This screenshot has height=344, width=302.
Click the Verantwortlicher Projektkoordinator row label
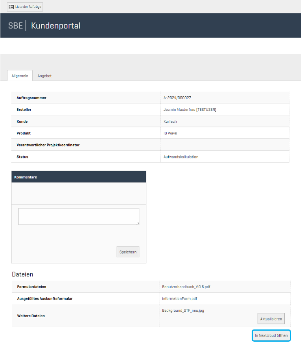tap(48, 145)
